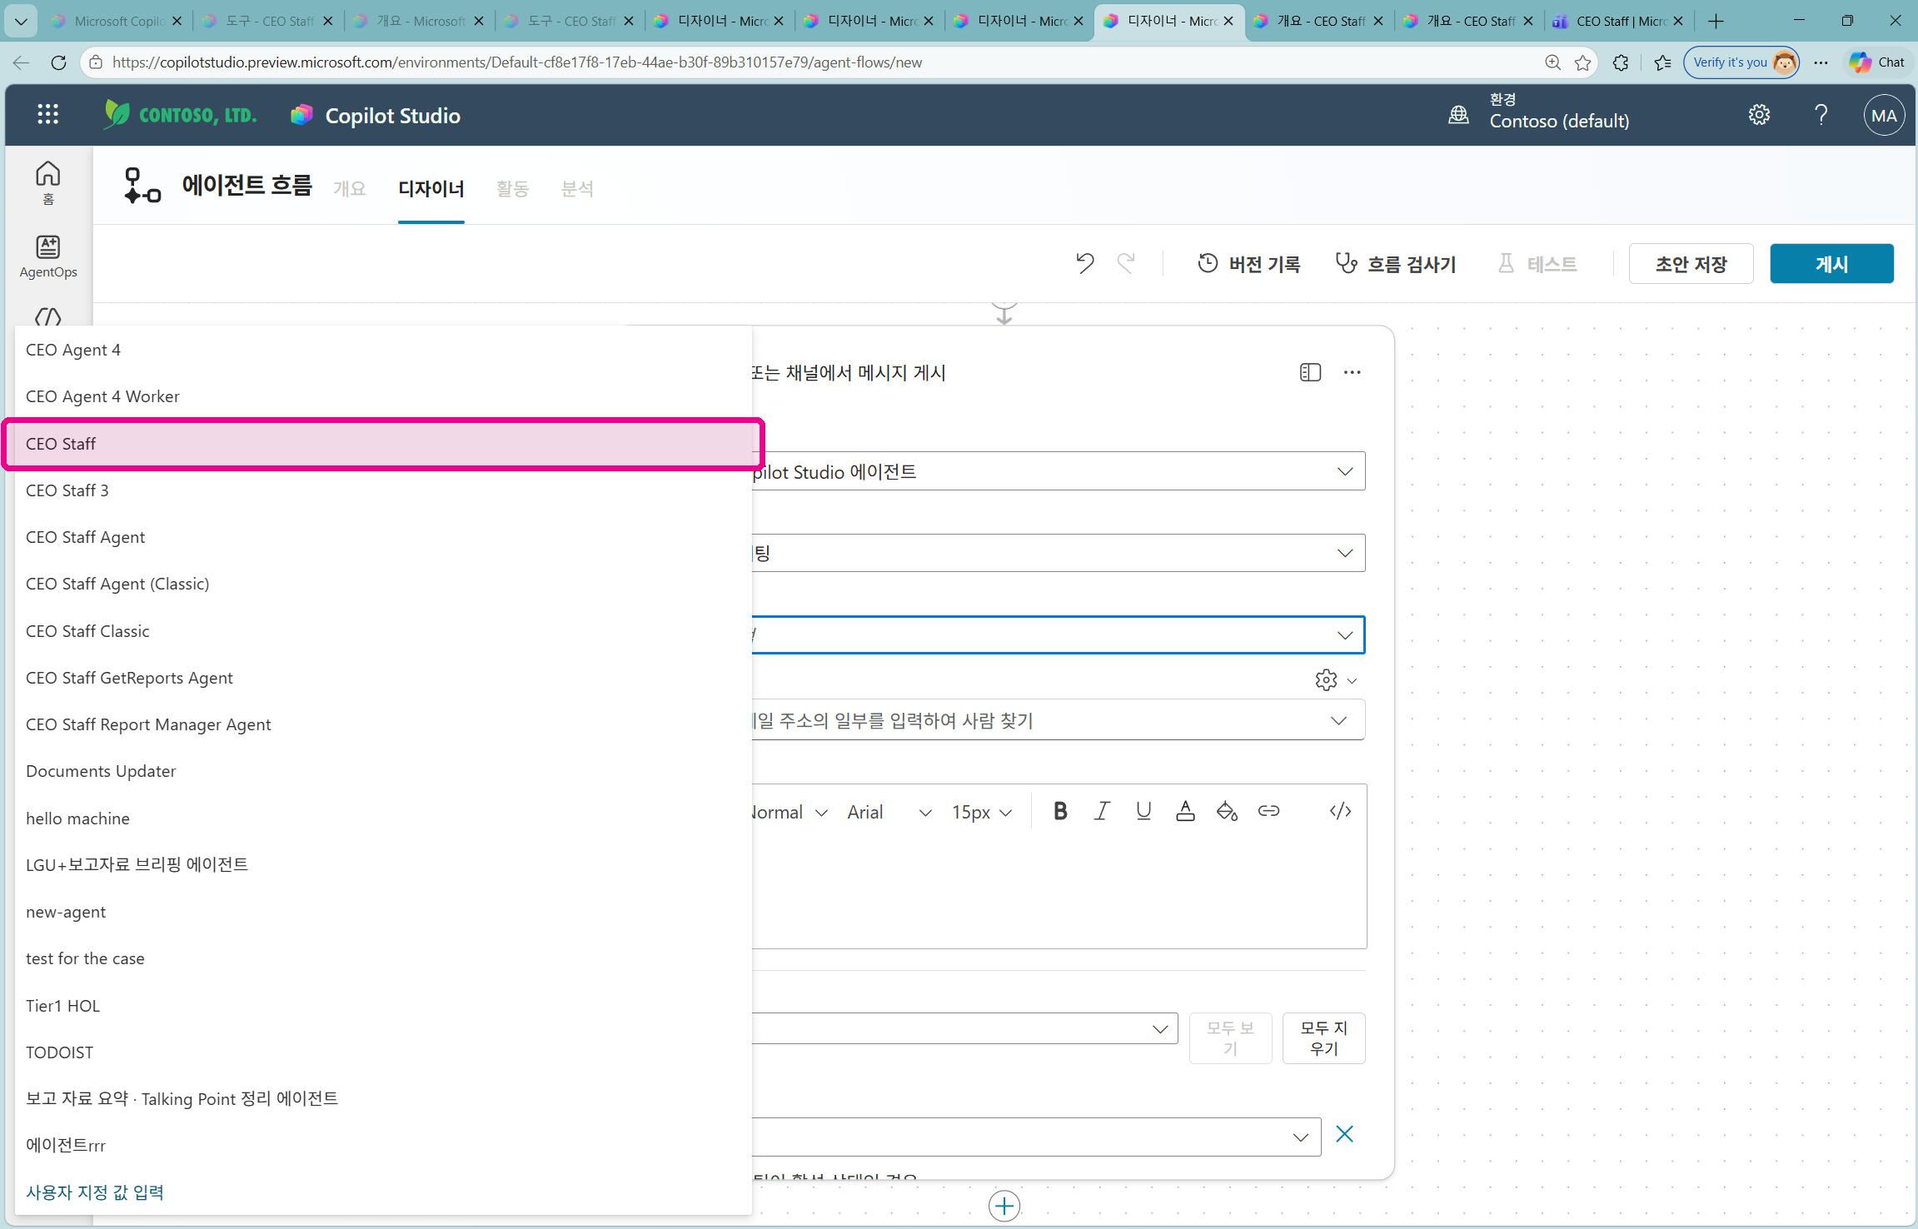1918x1229 pixels.
Task: Go to Home in the left sidebar
Action: point(48,182)
